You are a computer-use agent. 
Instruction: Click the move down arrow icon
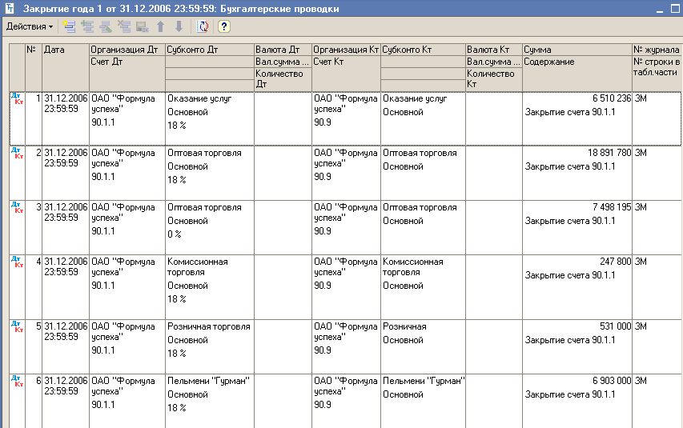click(178, 26)
